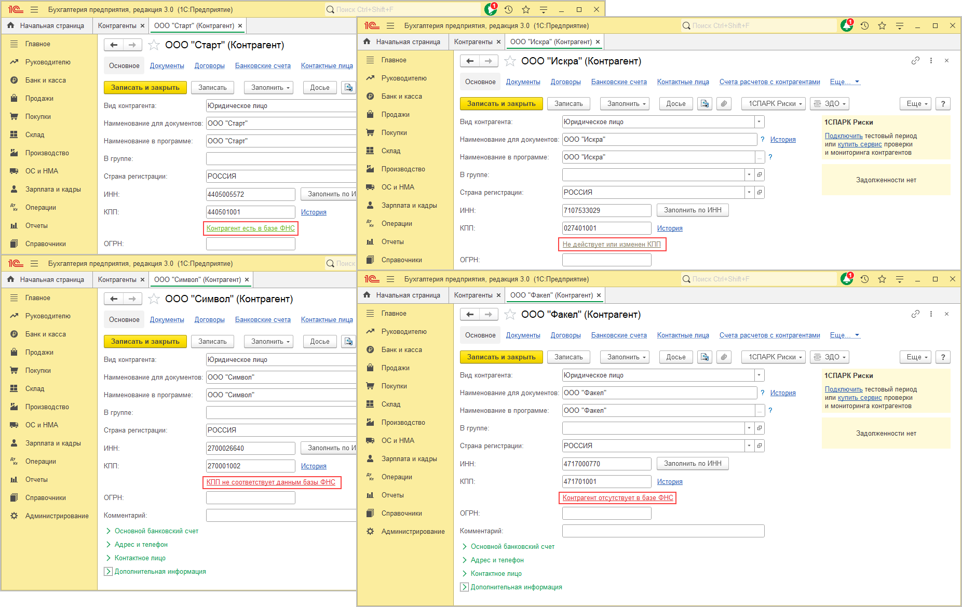962x607 pixels.
Task: Click report icon next to Досье in Факел
Action: (x=704, y=357)
